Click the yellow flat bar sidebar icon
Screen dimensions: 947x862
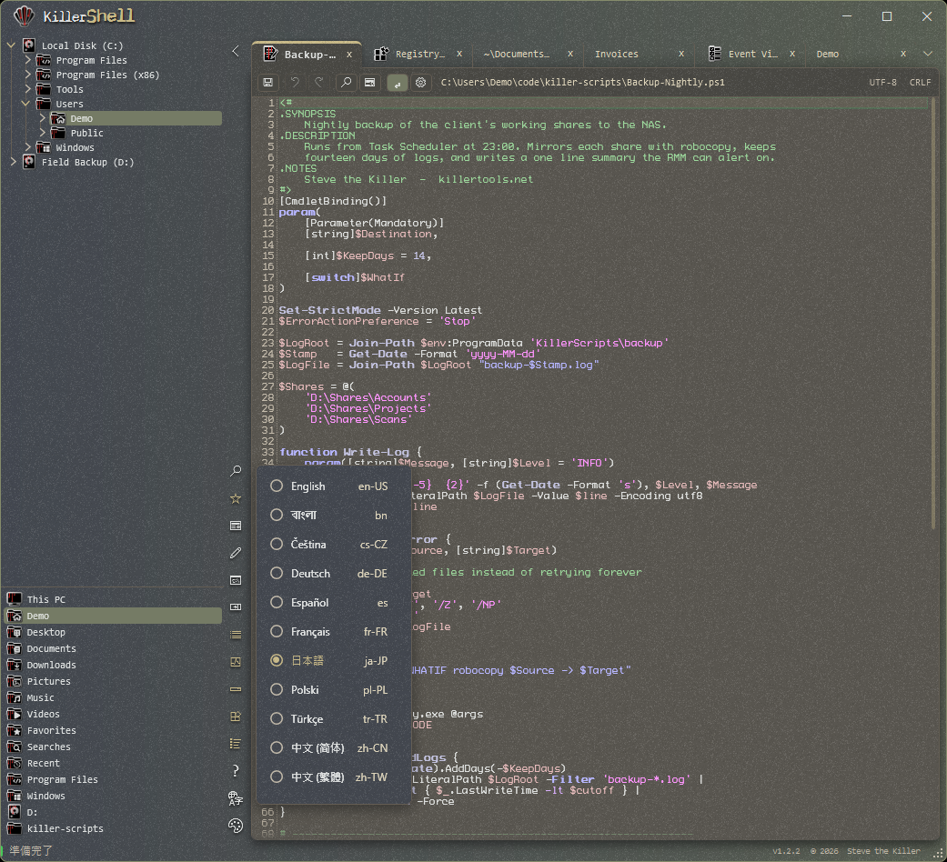click(236, 689)
